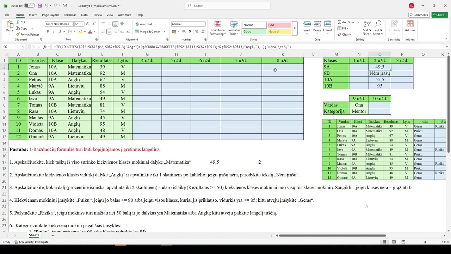Click the Decrease Font Size icon
The image size is (451, 254).
[x=94, y=24]
